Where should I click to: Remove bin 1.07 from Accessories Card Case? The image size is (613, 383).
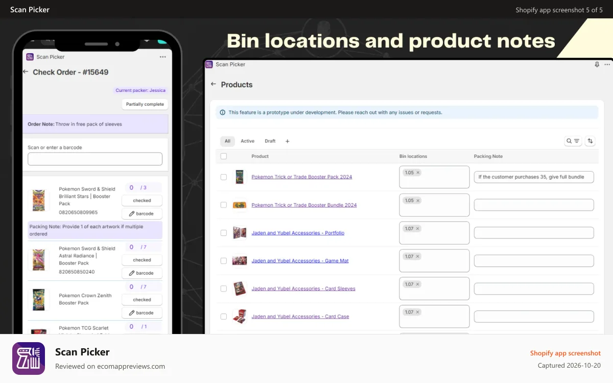pos(418,312)
